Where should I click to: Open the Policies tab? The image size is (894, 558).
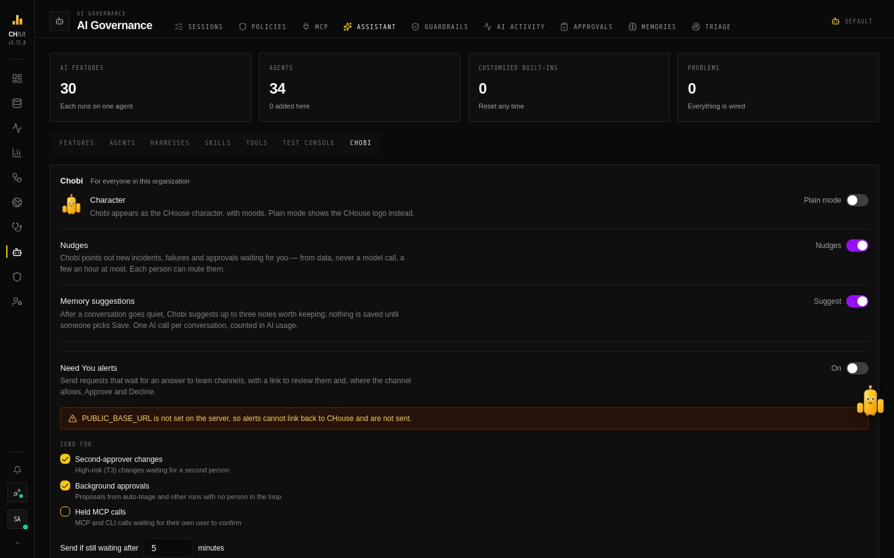click(x=263, y=27)
